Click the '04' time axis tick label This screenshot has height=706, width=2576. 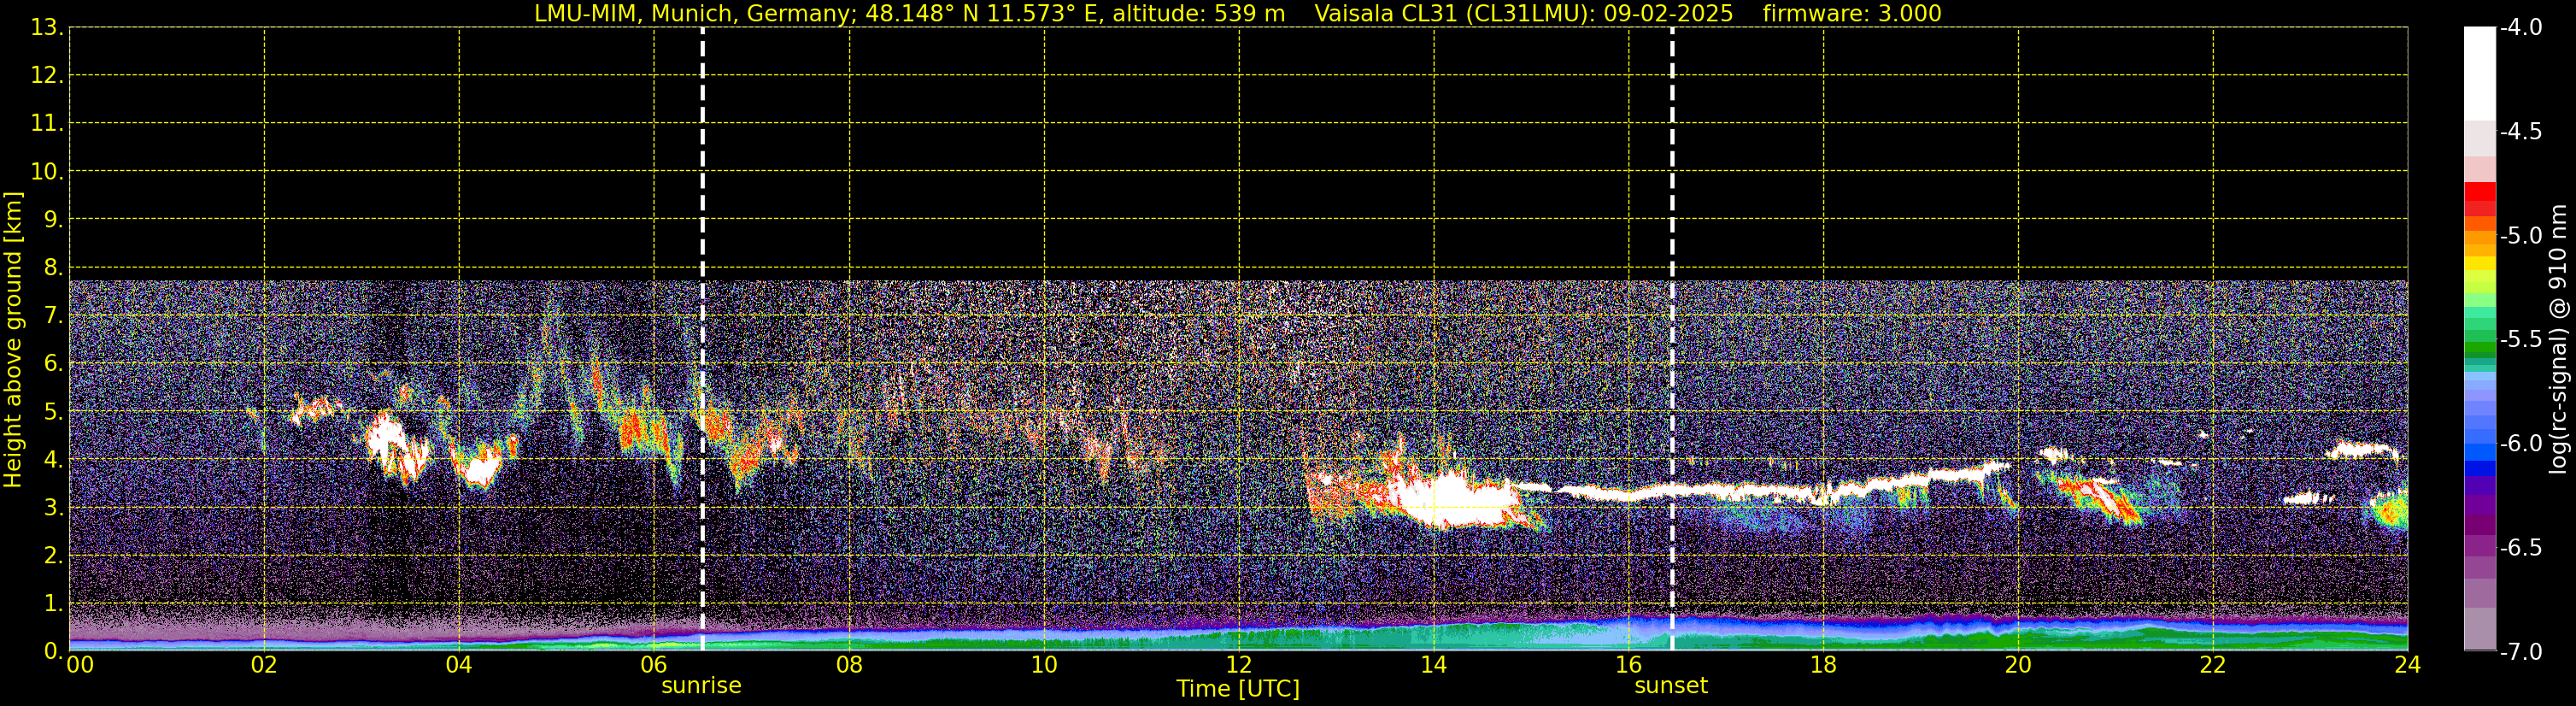point(459,665)
